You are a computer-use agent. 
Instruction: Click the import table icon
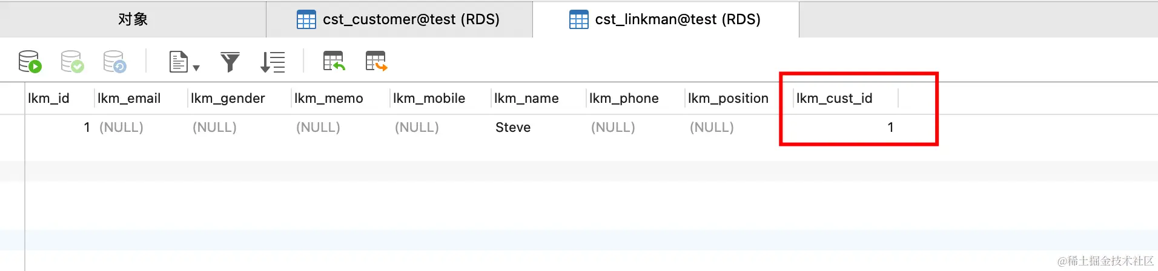334,61
